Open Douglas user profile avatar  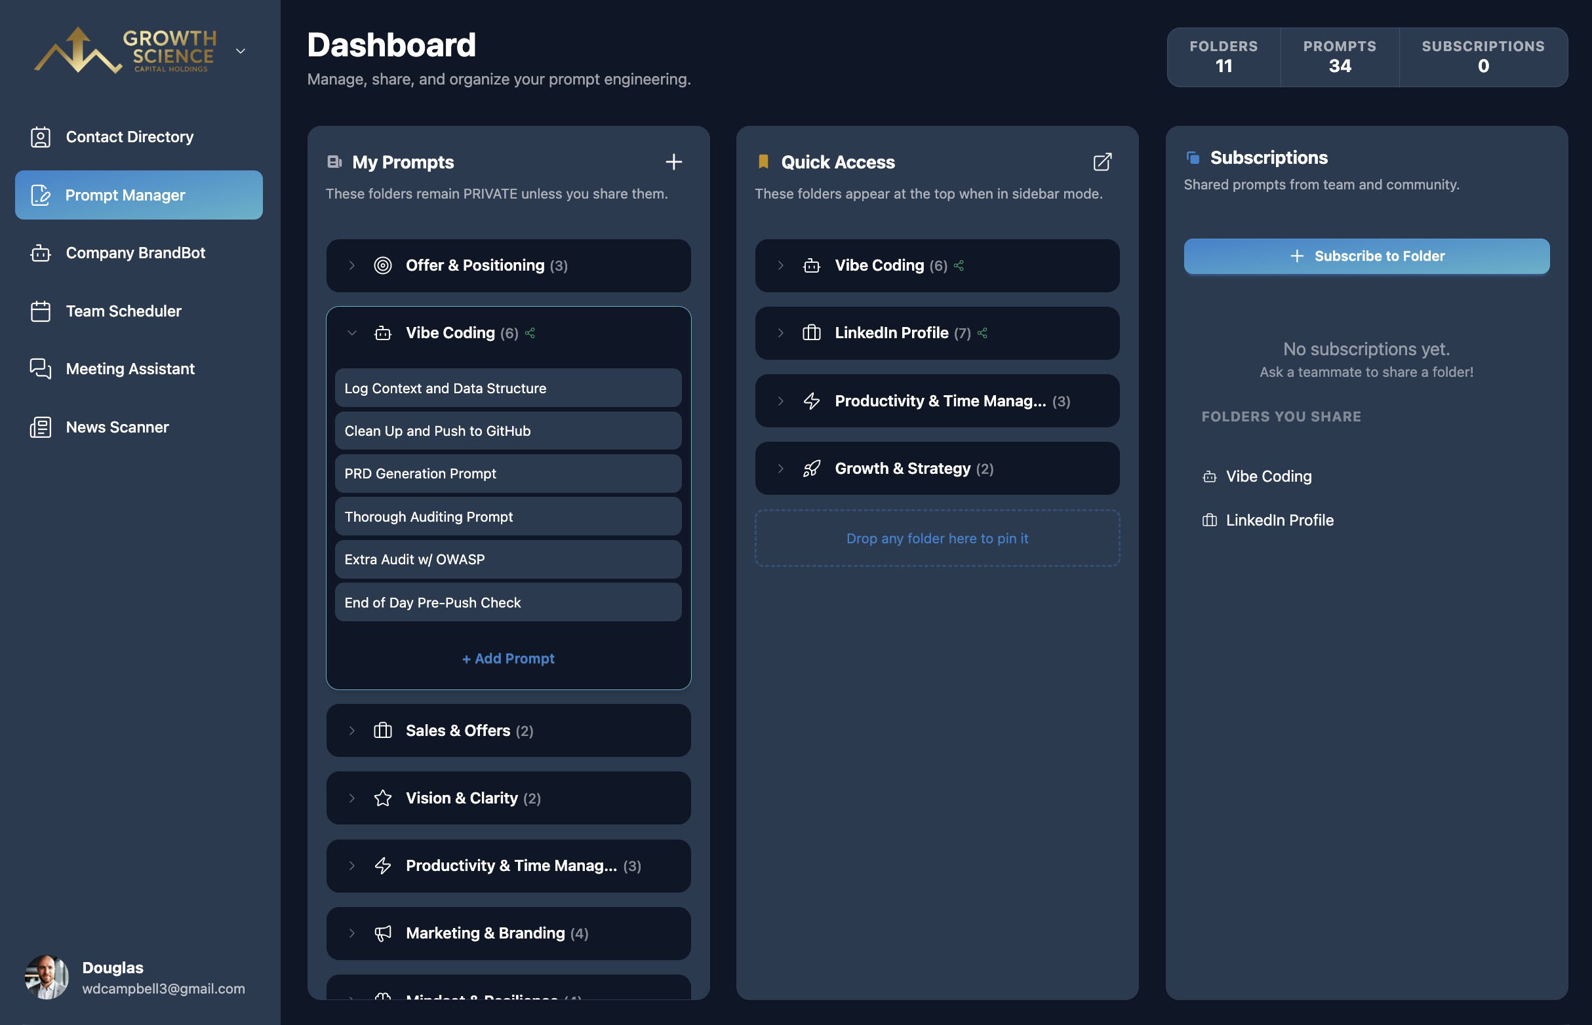[47, 977]
